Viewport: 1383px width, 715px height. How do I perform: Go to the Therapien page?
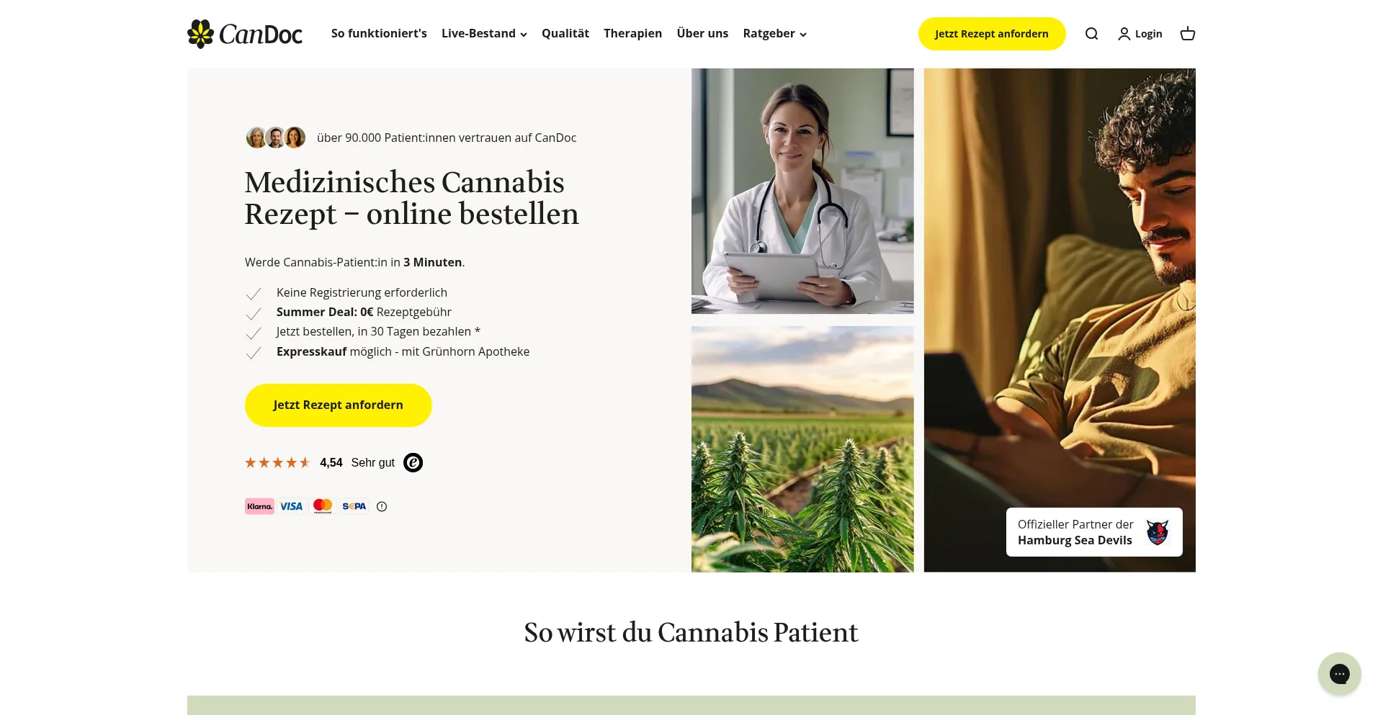tap(632, 34)
